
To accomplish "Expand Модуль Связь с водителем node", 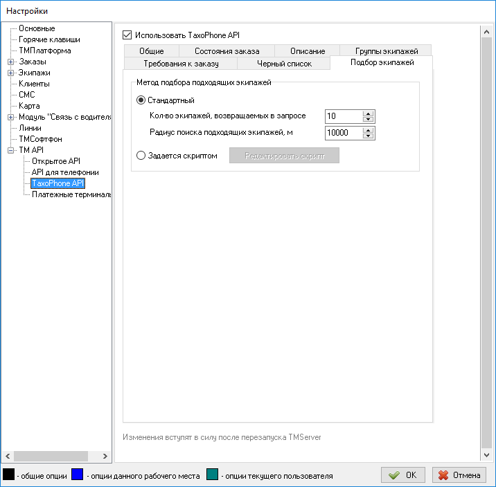I will pos(10,117).
